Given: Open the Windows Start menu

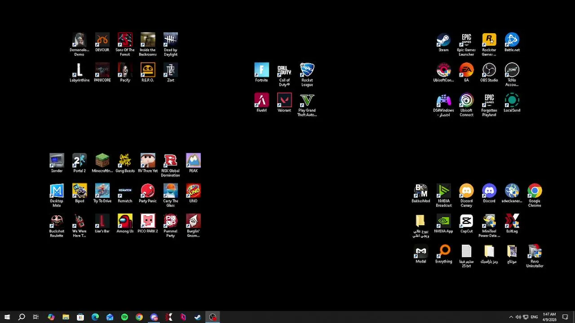Looking at the screenshot, I should coord(7,317).
